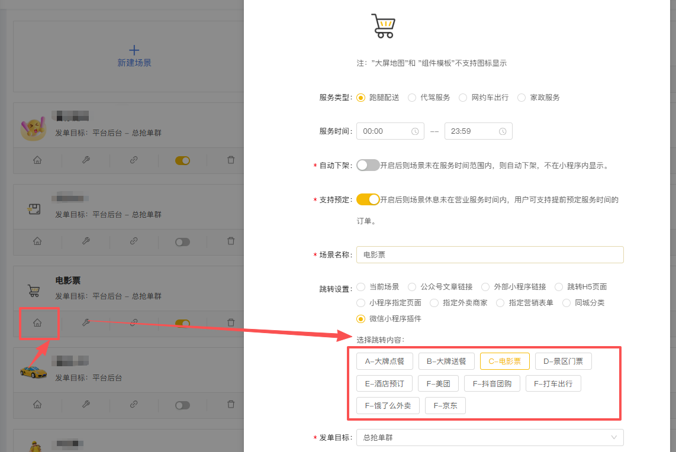Click the 场景名称 input field
Image resolution: width=676 pixels, height=452 pixels.
490,255
